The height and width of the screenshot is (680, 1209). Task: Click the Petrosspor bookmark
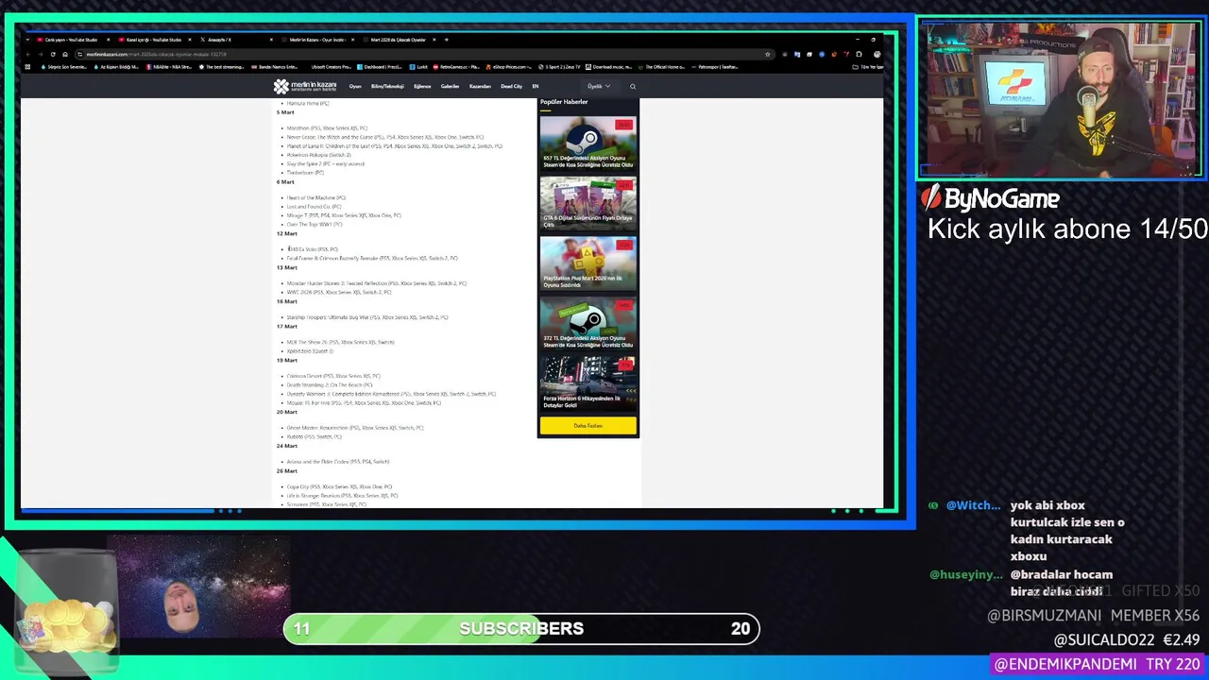click(x=716, y=67)
